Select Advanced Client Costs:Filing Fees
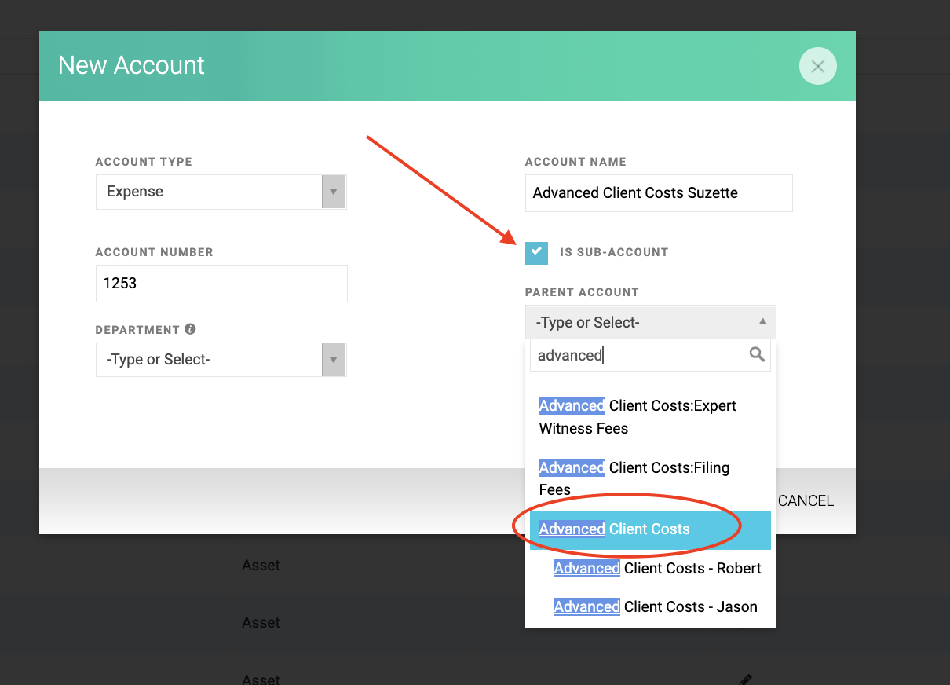The width and height of the screenshot is (950, 685). (650, 478)
